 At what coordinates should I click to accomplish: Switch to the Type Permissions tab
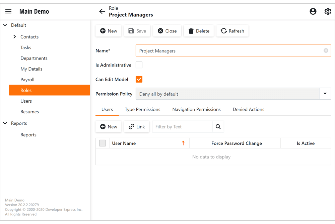pyautogui.click(x=142, y=109)
